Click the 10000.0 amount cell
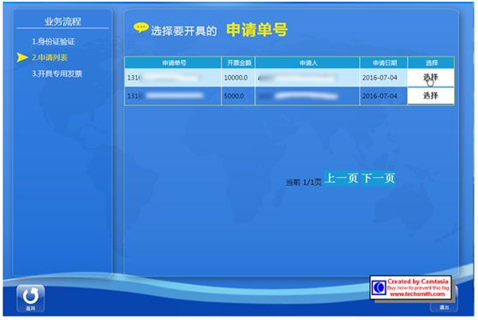Image resolution: width=478 pixels, height=320 pixels. pyautogui.click(x=238, y=78)
